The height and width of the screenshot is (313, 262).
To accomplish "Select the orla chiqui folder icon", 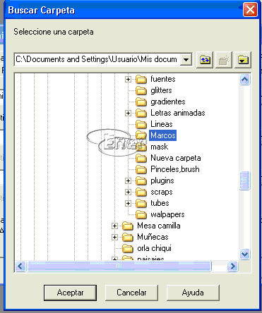I will coord(128,248).
